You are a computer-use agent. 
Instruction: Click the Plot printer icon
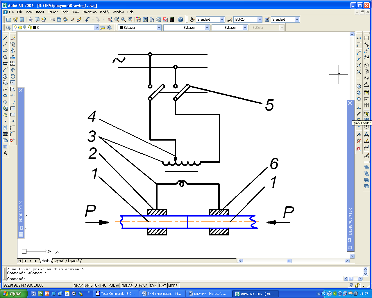click(x=30, y=19)
